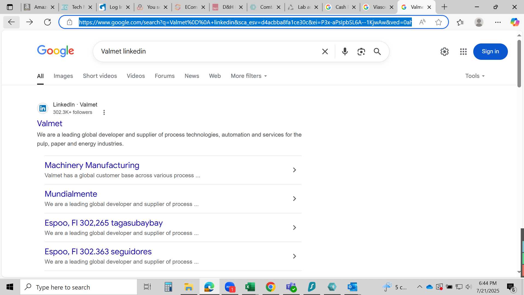Open Zoom from the taskbar
This screenshot has width=524, height=295.
(x=230, y=287)
